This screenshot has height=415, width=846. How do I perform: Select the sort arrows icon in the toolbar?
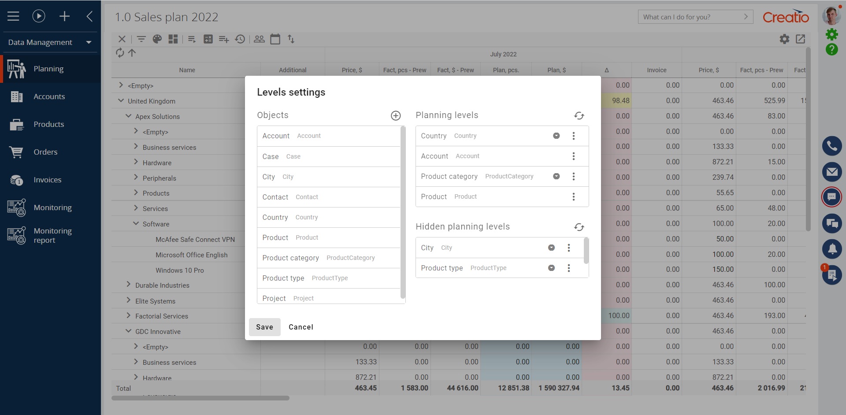coord(291,39)
